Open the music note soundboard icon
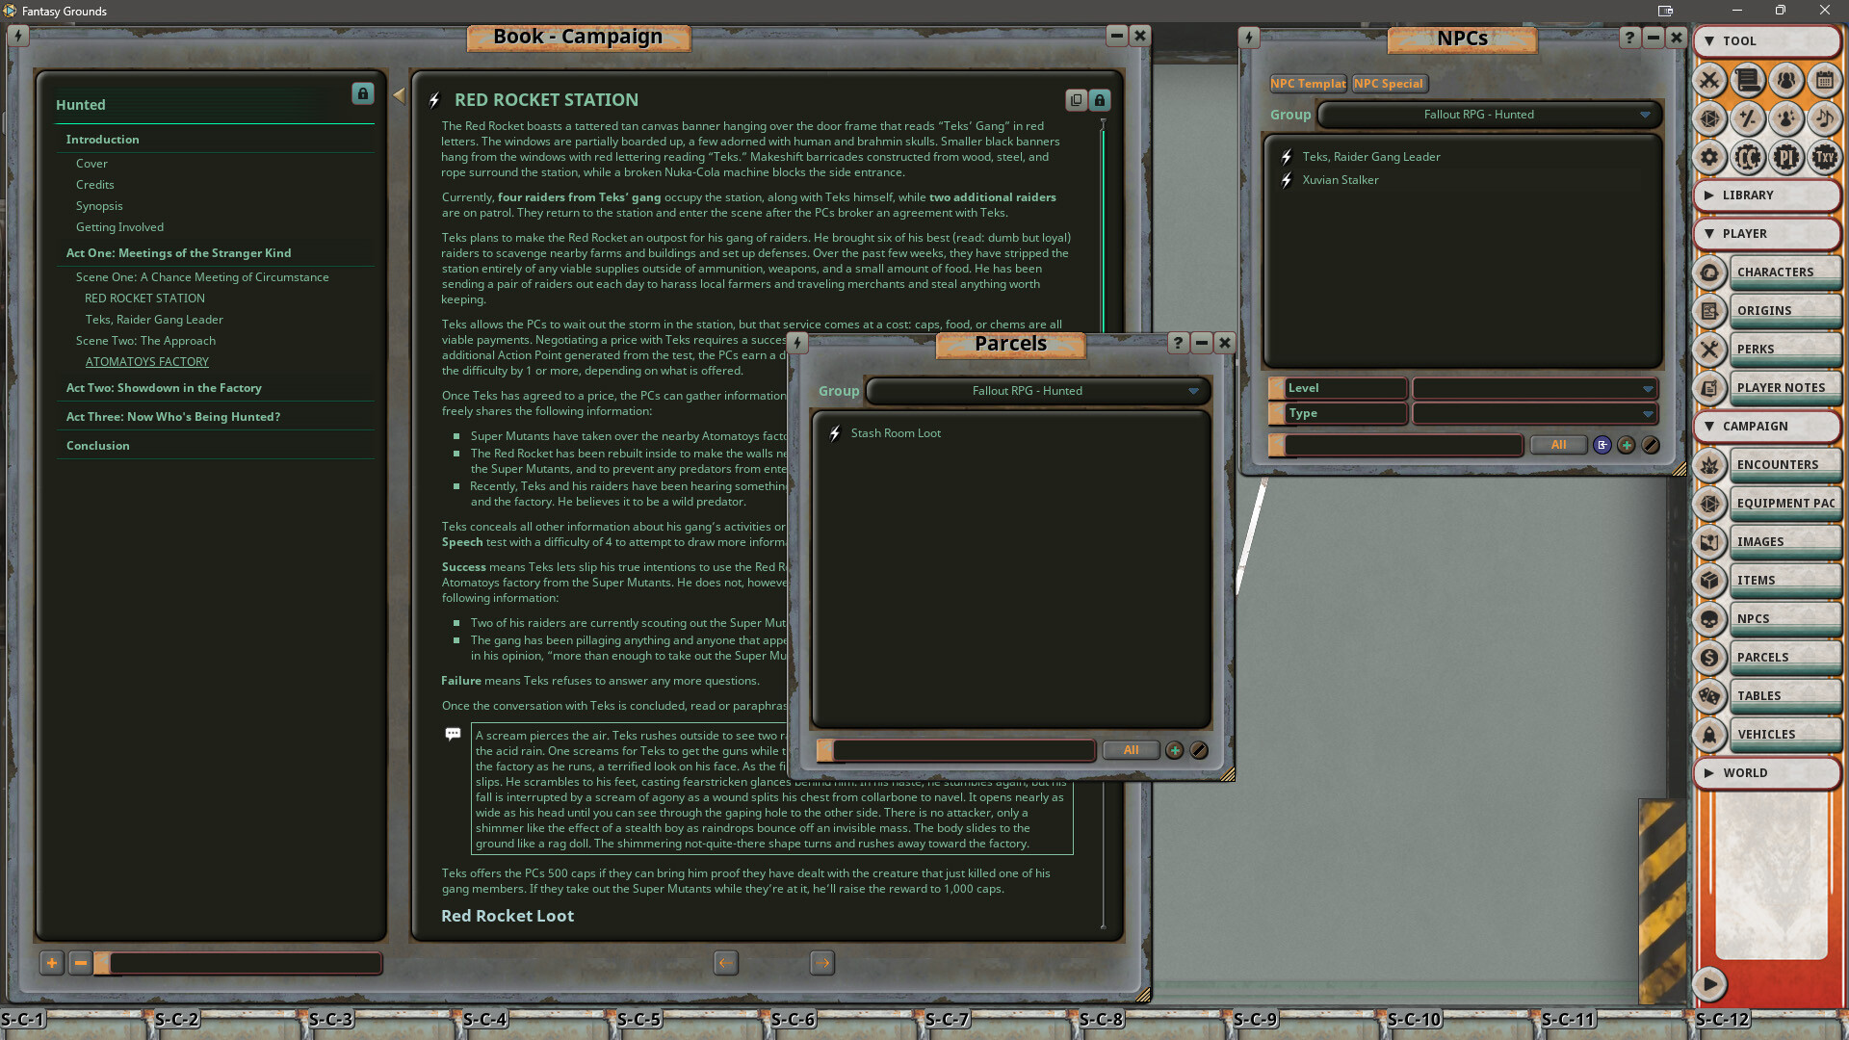1849x1040 pixels. coord(1826,119)
